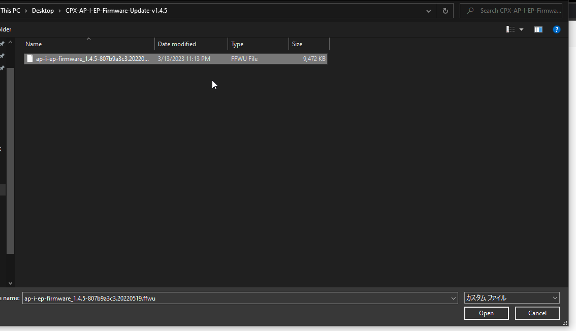
Task: Navigate to Desktop in the breadcrumb
Action: coord(43,11)
